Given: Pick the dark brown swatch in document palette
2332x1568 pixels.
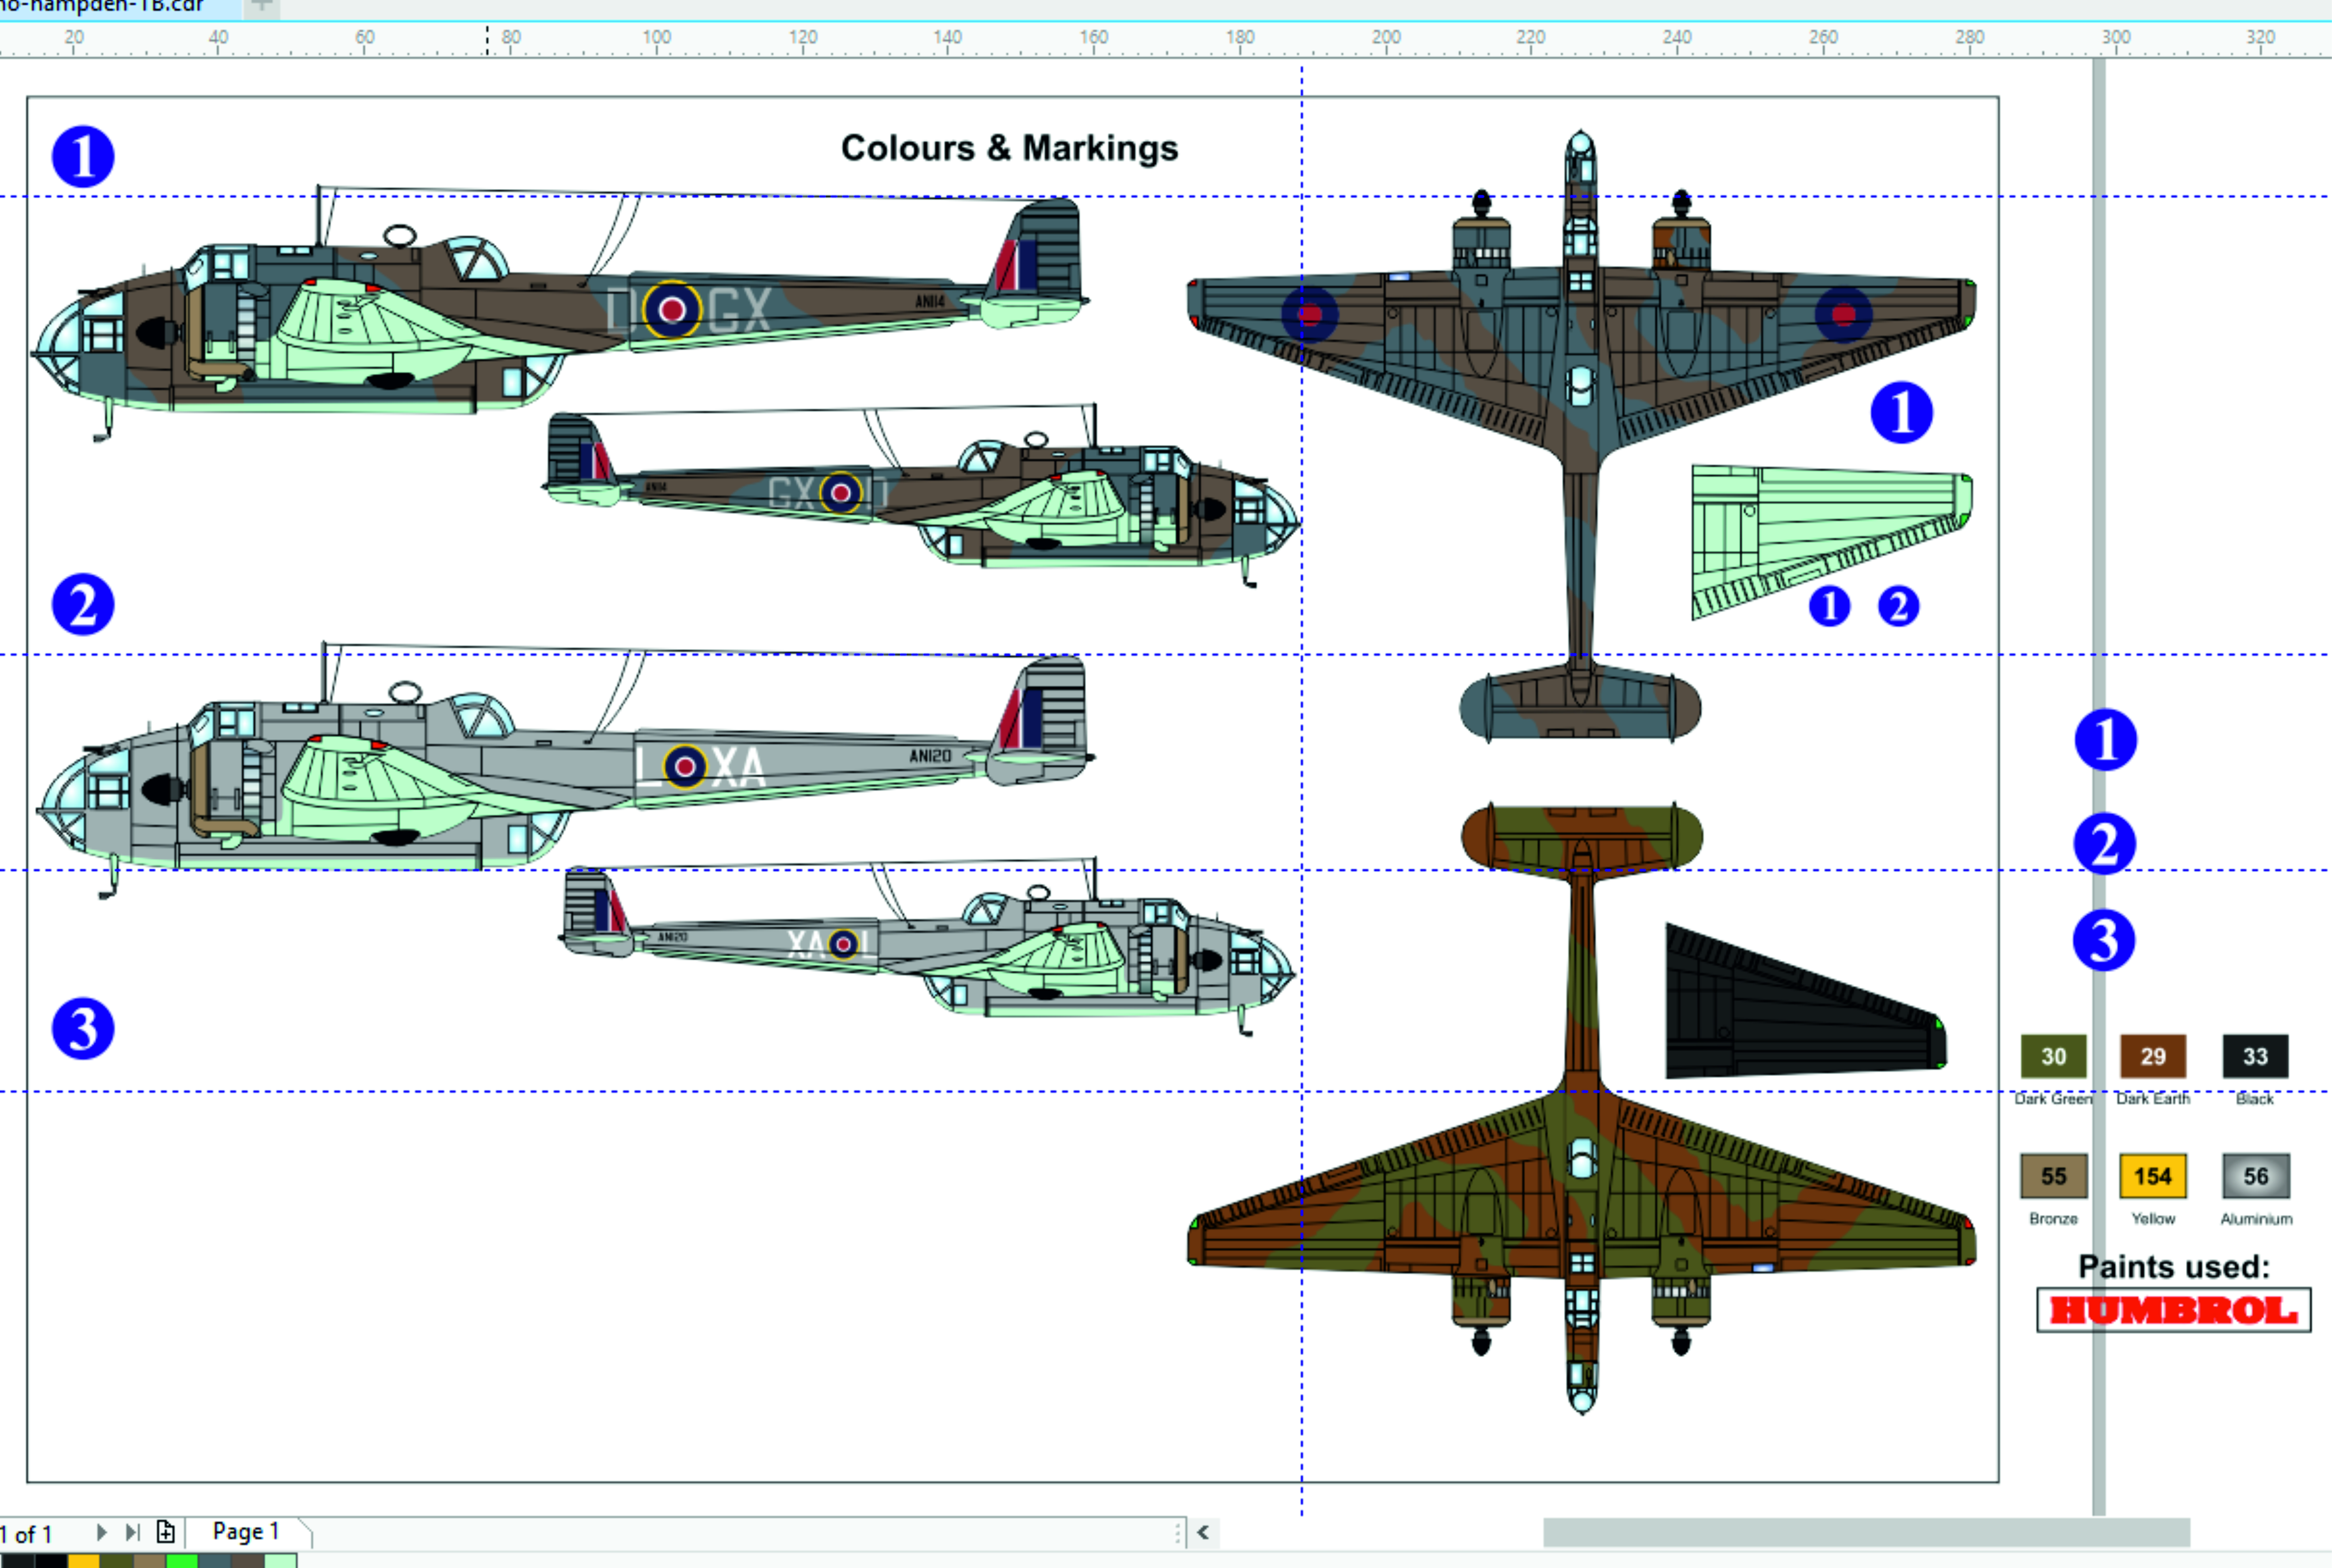Looking at the screenshot, I should click(248, 1561).
